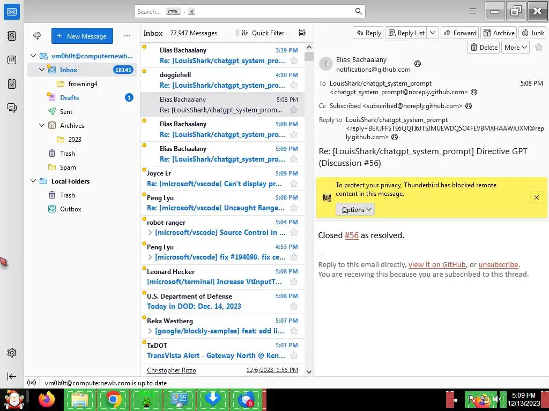Viewport: 549px width, 411px height.
Task: Open the Chat space
Action: [12, 108]
